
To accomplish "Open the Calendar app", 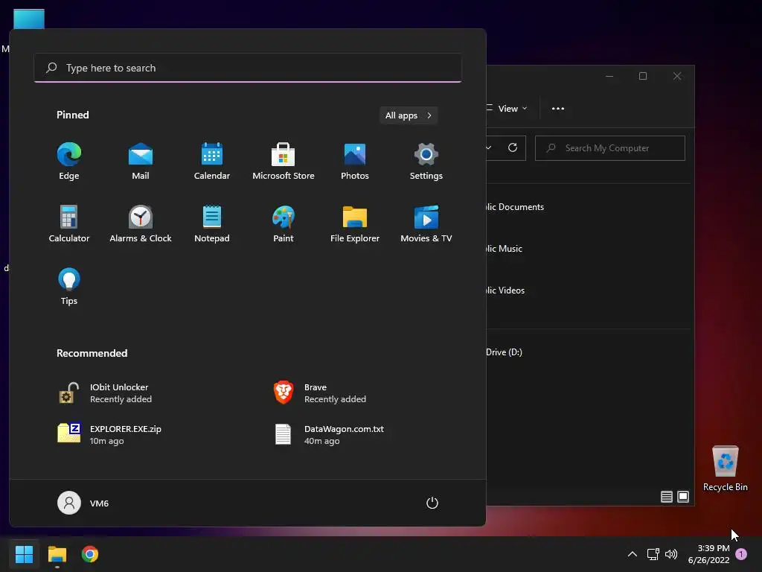I will 212,162.
